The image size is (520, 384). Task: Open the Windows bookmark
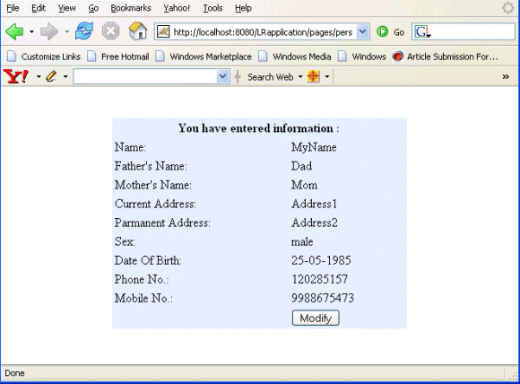pyautogui.click(x=361, y=57)
